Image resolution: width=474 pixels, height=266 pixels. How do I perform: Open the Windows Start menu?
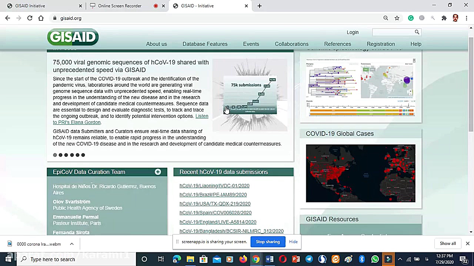pyautogui.click(x=8, y=259)
